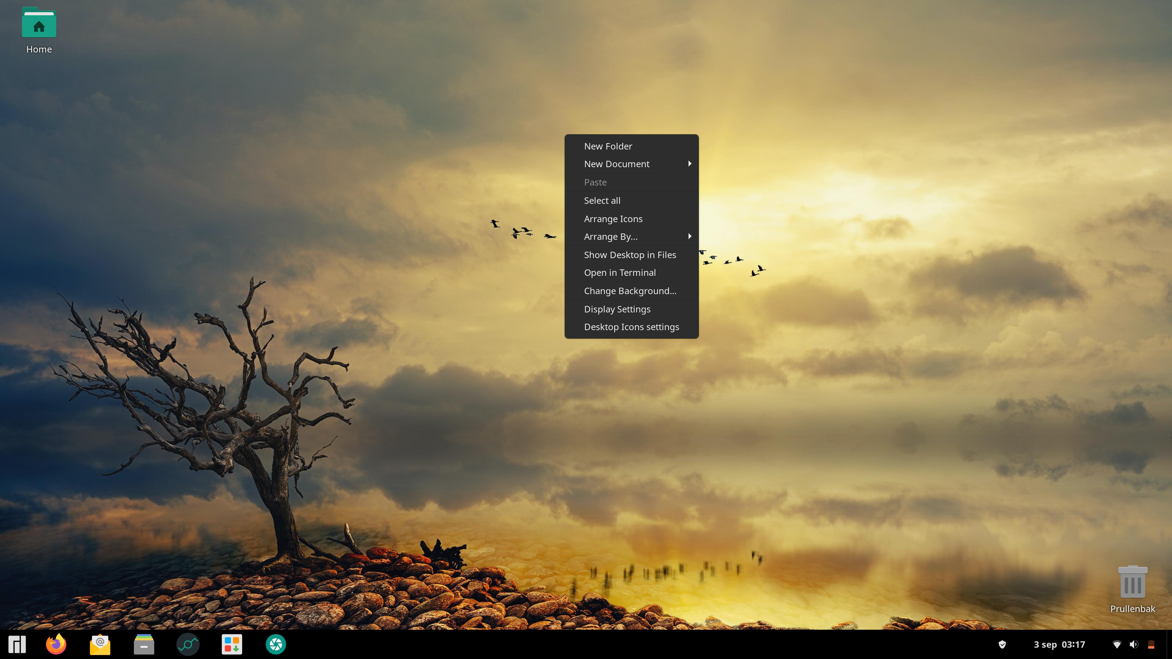
Task: Open the software installer taskbar icon
Action: pyautogui.click(x=232, y=644)
